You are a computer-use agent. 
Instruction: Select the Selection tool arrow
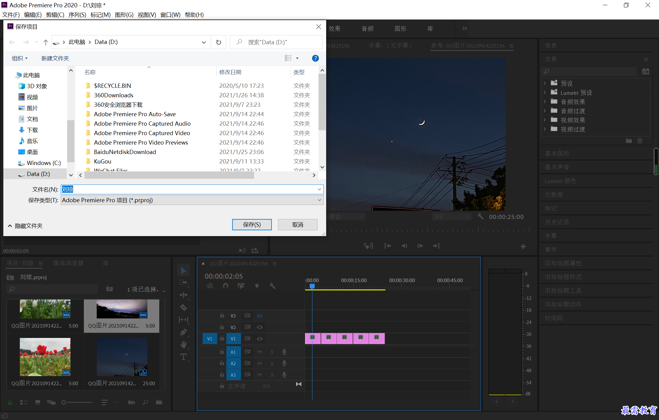[184, 271]
